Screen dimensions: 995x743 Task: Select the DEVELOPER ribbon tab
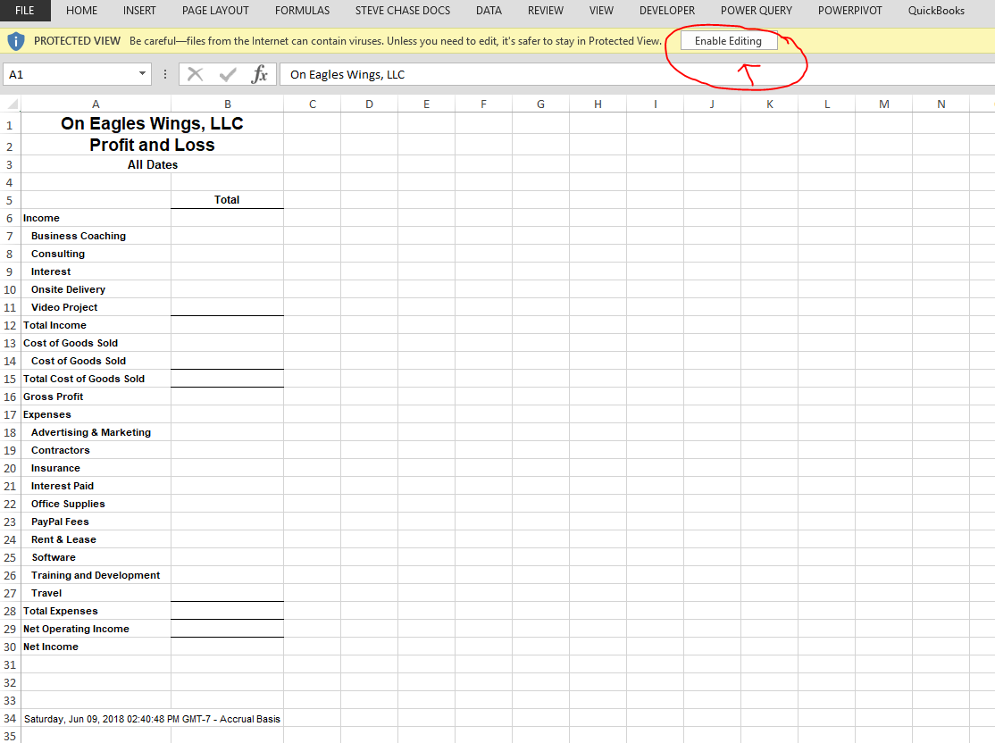click(x=666, y=11)
